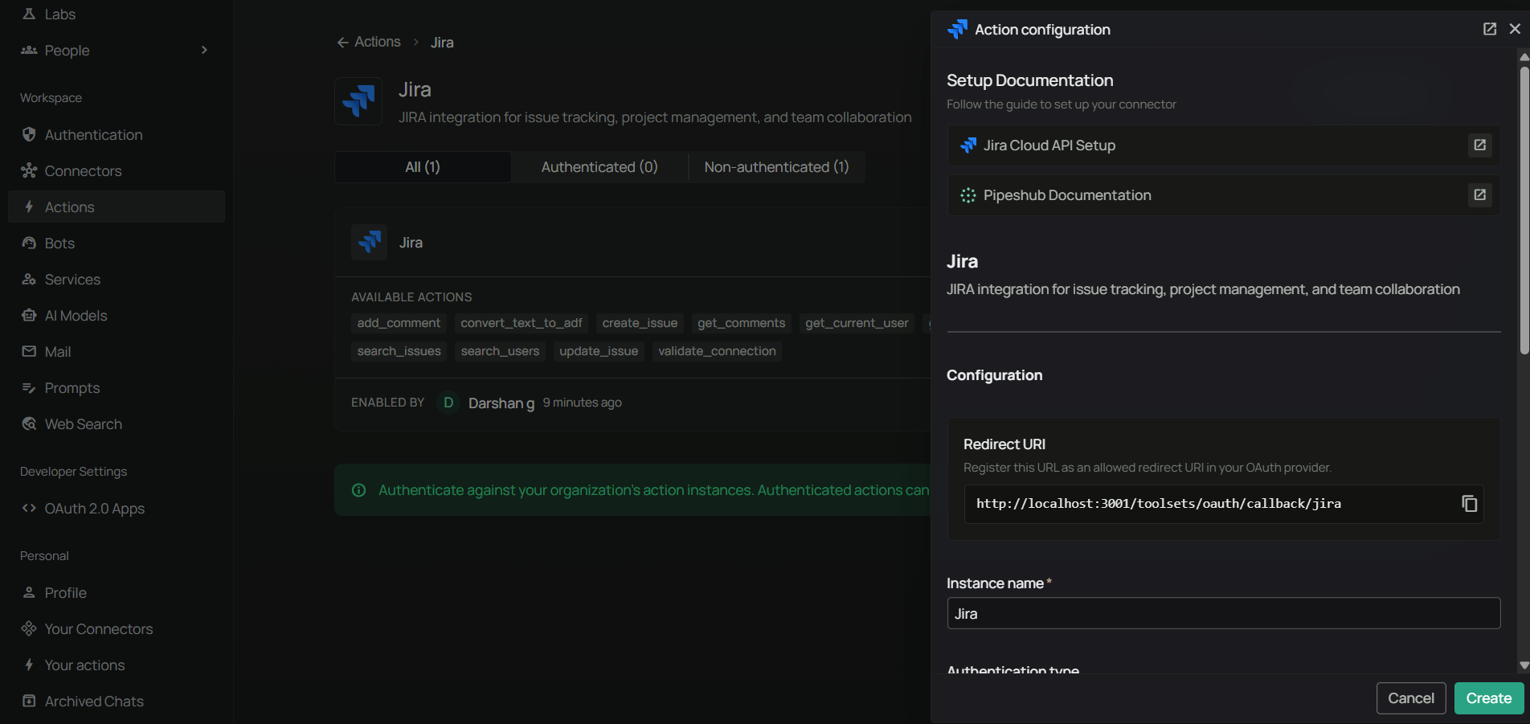Click the Cancel button
Viewport: 1530px width, 724px height.
click(x=1411, y=698)
